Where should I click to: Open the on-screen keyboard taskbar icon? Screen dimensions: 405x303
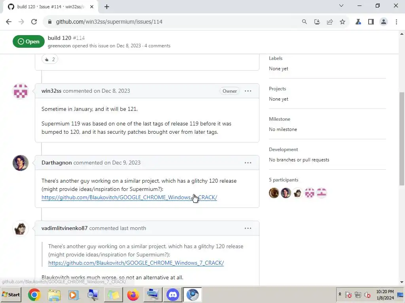tap(153, 295)
